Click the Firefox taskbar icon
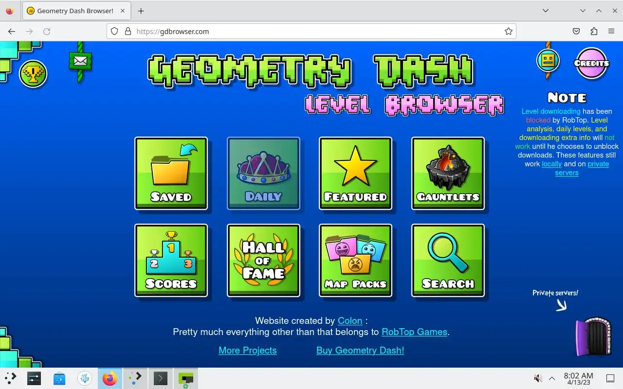 tap(110, 378)
